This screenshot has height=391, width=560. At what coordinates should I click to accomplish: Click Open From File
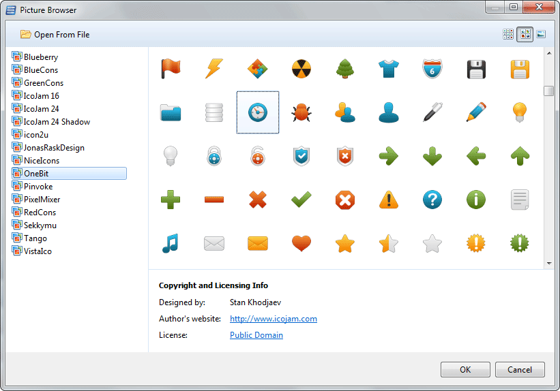(x=55, y=35)
